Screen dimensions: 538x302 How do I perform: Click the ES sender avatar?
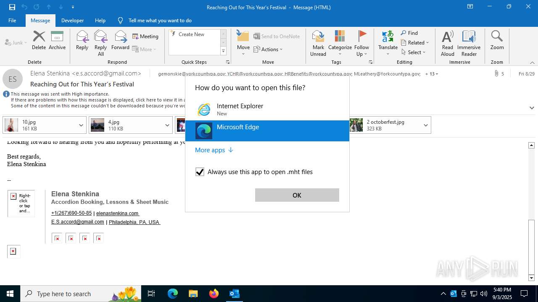coord(13,79)
